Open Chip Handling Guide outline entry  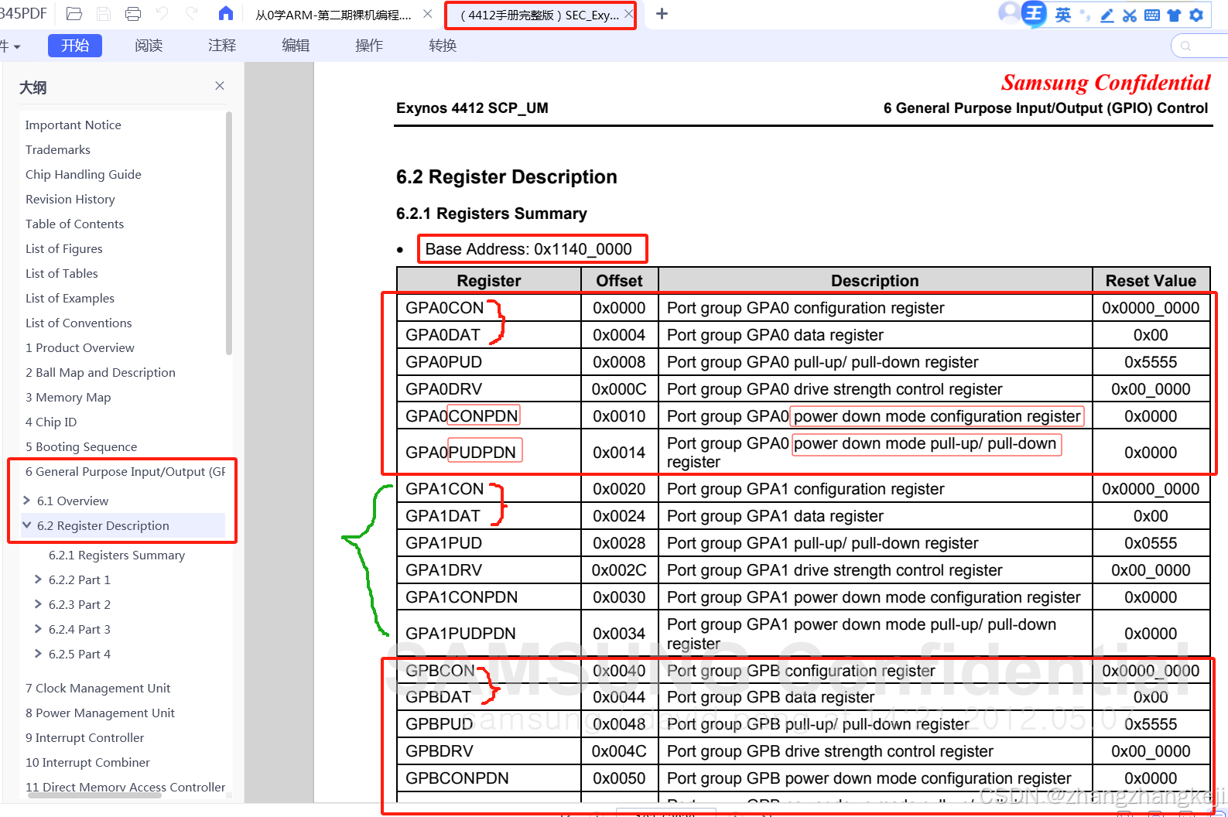coord(84,174)
